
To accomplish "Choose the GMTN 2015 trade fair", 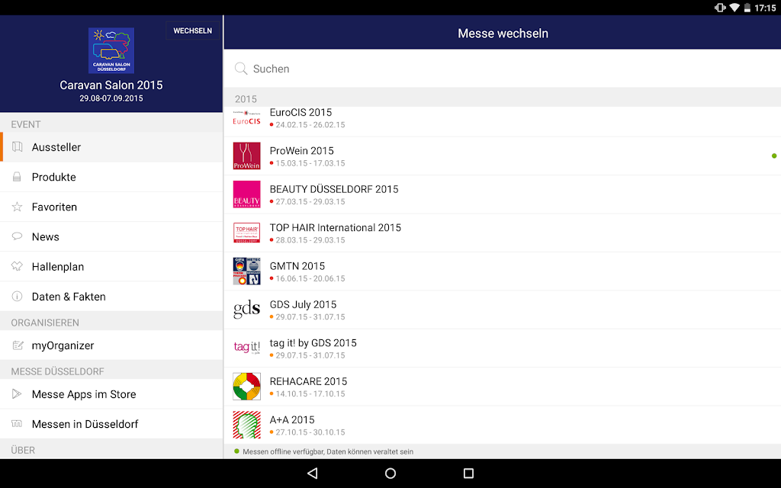I will [x=503, y=271].
